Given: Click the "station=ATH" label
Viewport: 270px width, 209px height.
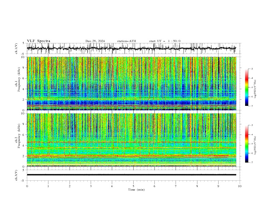Looking at the screenshot, I should [x=126, y=41].
